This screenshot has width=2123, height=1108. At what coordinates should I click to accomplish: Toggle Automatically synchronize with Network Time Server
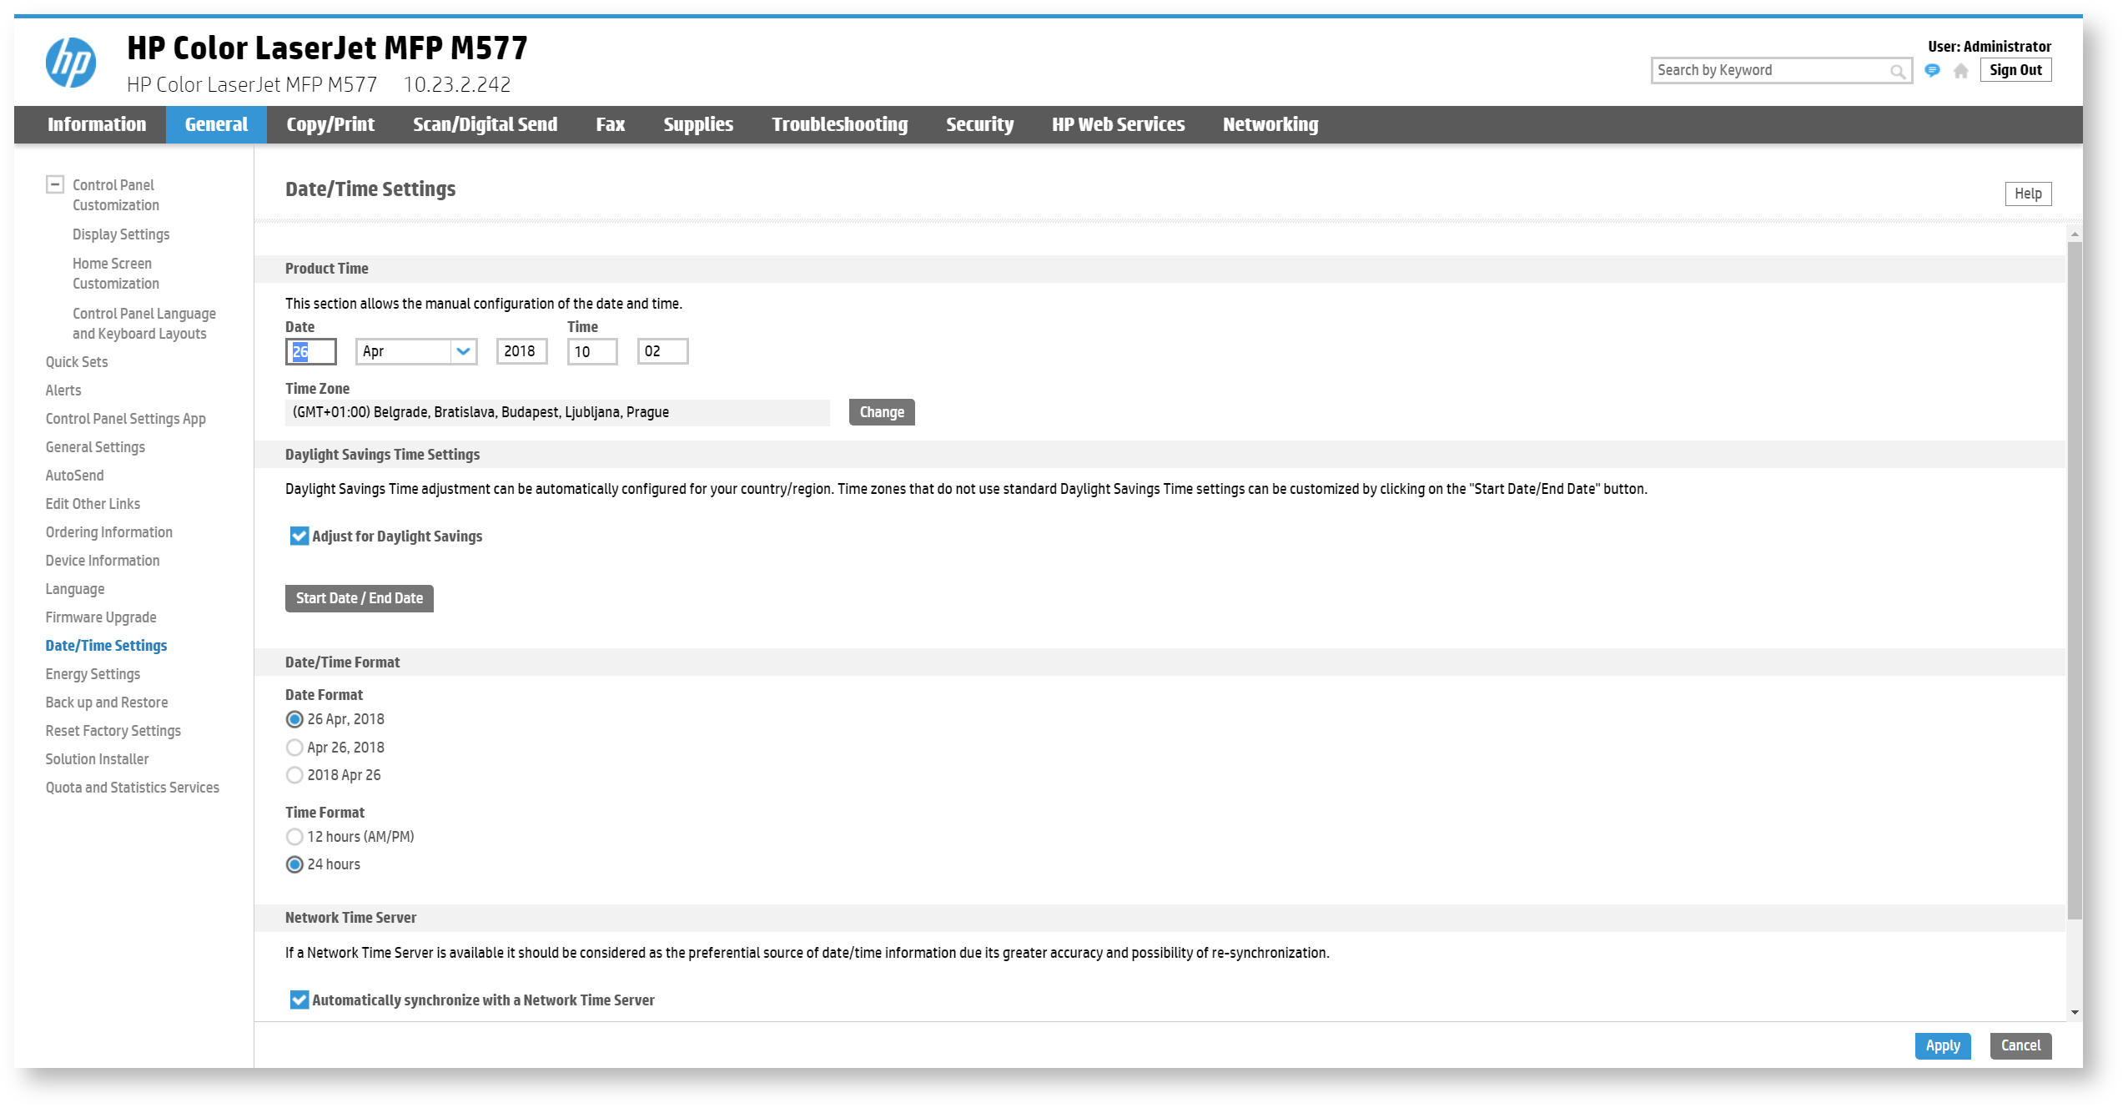tap(299, 1000)
